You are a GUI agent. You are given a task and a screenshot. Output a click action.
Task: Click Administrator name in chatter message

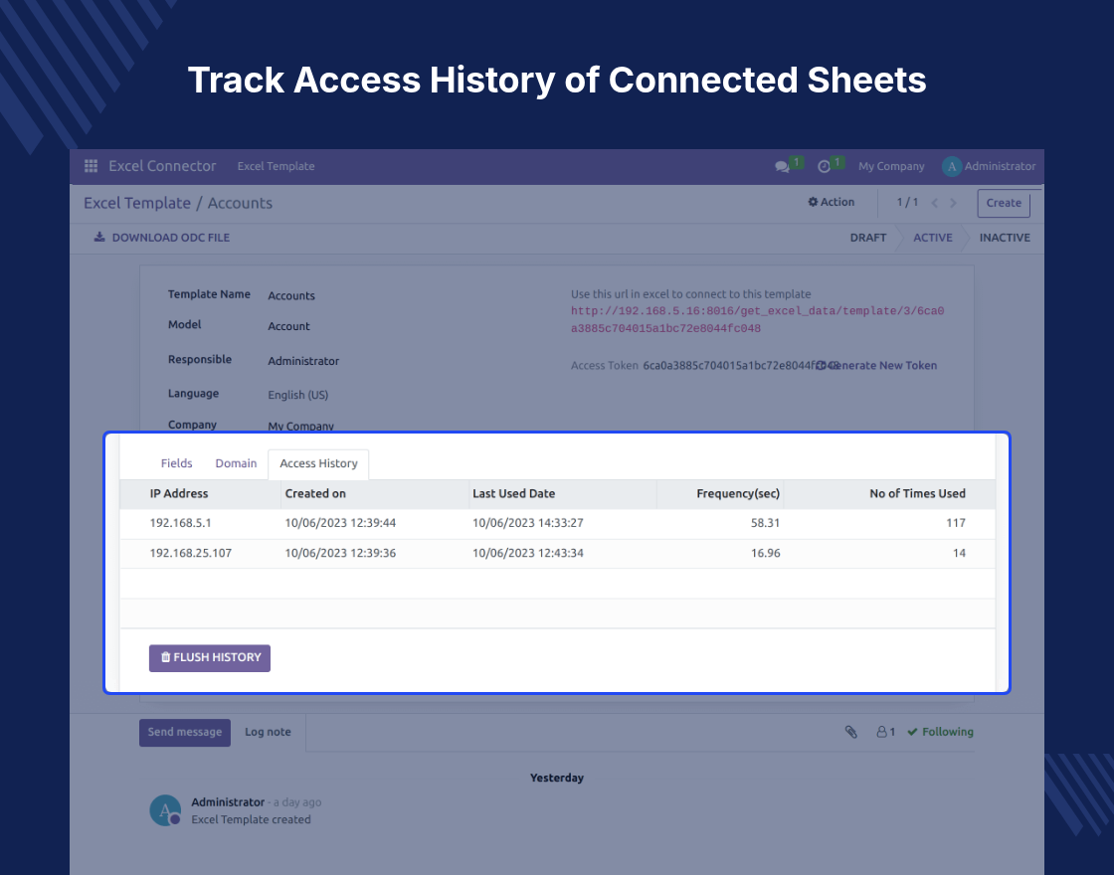228,802
